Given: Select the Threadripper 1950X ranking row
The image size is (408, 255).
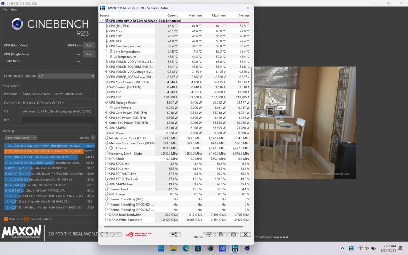Looking at the screenshot, I should click(x=49, y=163).
